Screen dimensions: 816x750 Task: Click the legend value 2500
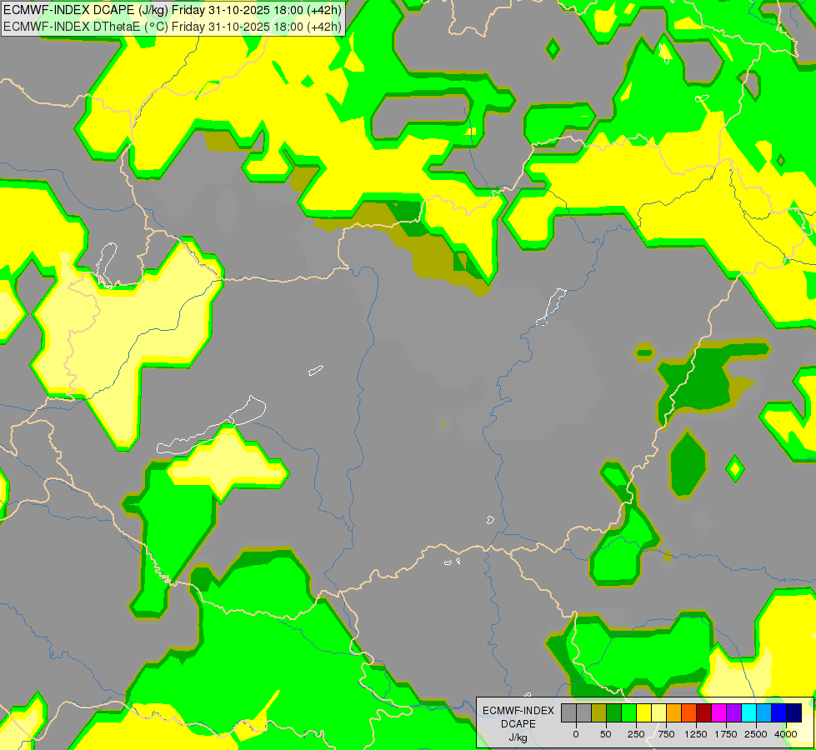[x=756, y=734]
